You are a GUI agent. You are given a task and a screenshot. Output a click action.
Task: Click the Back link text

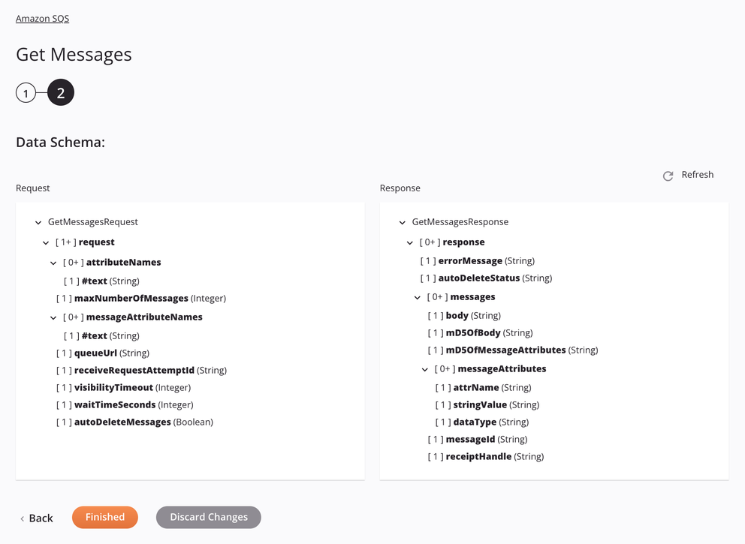pos(41,518)
